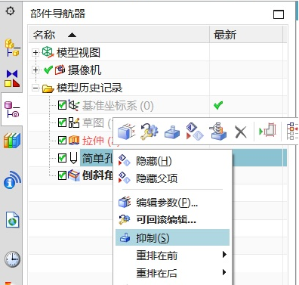
Task: Open the Assembly Navigator sidebar tab
Action: (x=12, y=48)
